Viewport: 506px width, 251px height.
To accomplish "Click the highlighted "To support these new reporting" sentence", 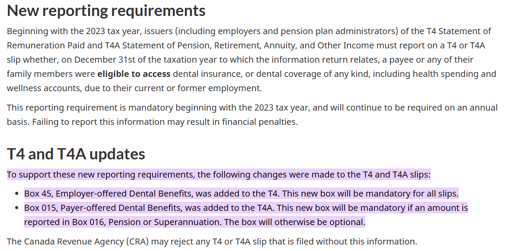I will pyautogui.click(x=219, y=175).
